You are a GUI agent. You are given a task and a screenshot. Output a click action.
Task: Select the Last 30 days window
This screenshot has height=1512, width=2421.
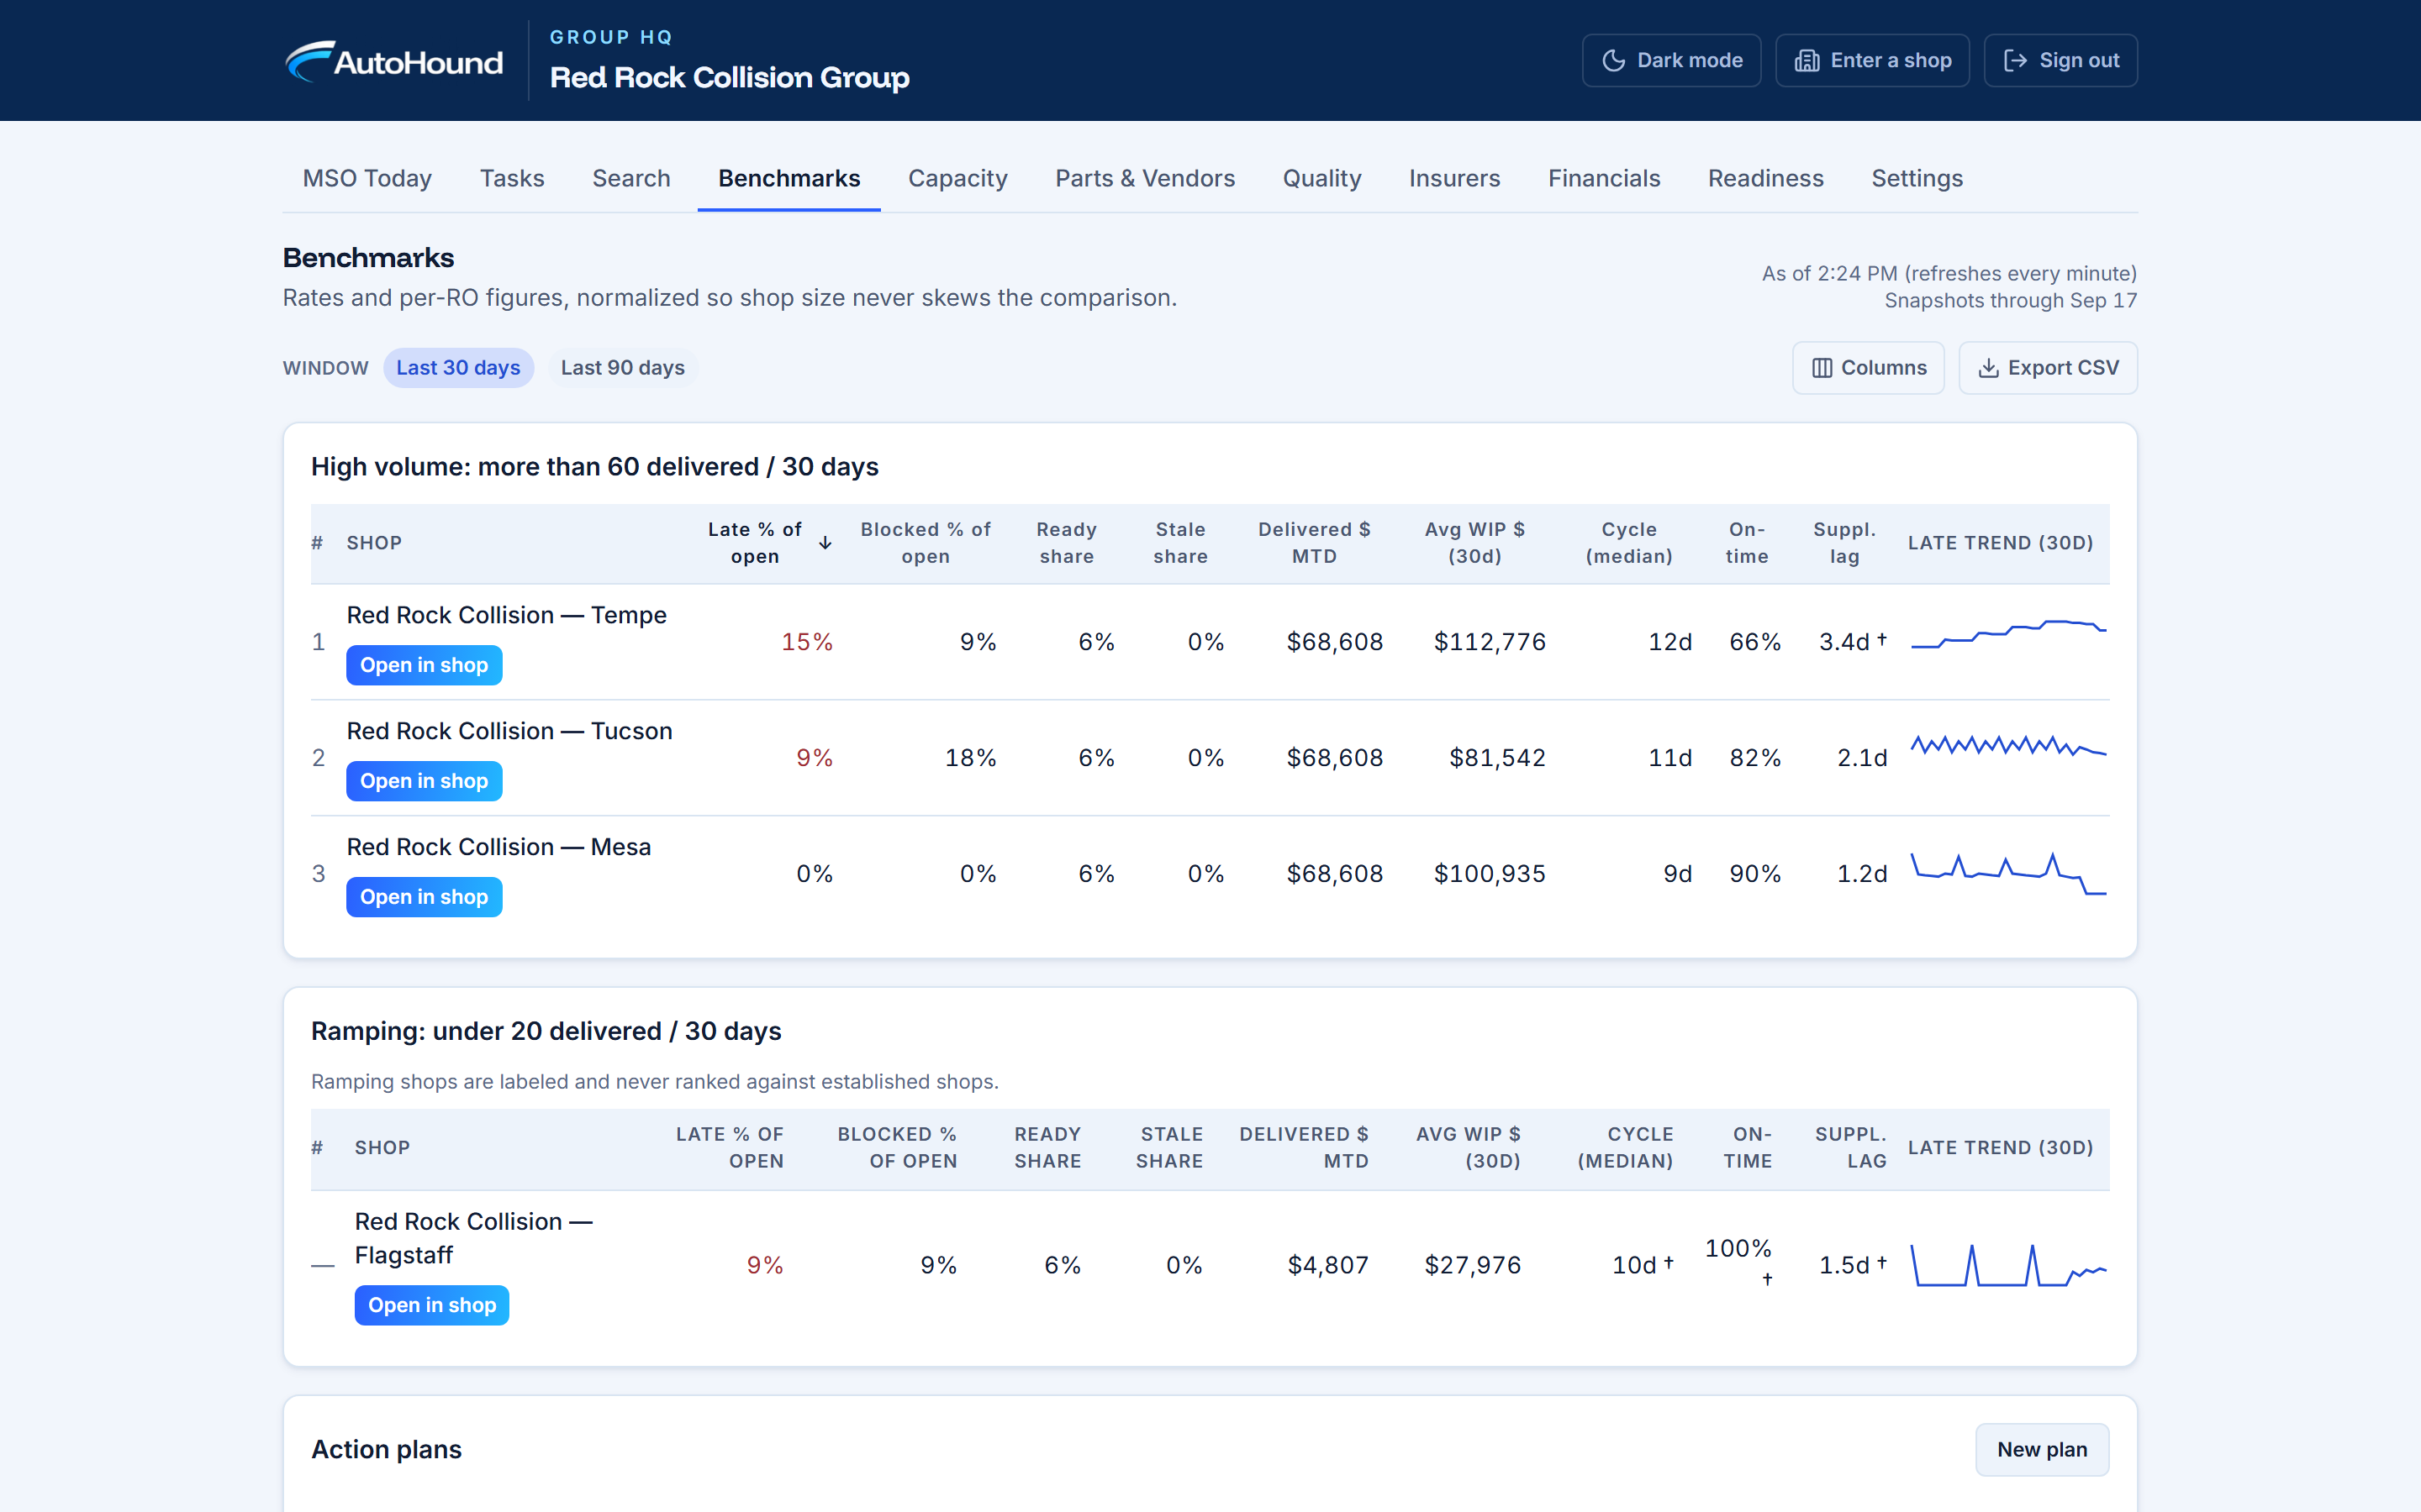[458, 368]
